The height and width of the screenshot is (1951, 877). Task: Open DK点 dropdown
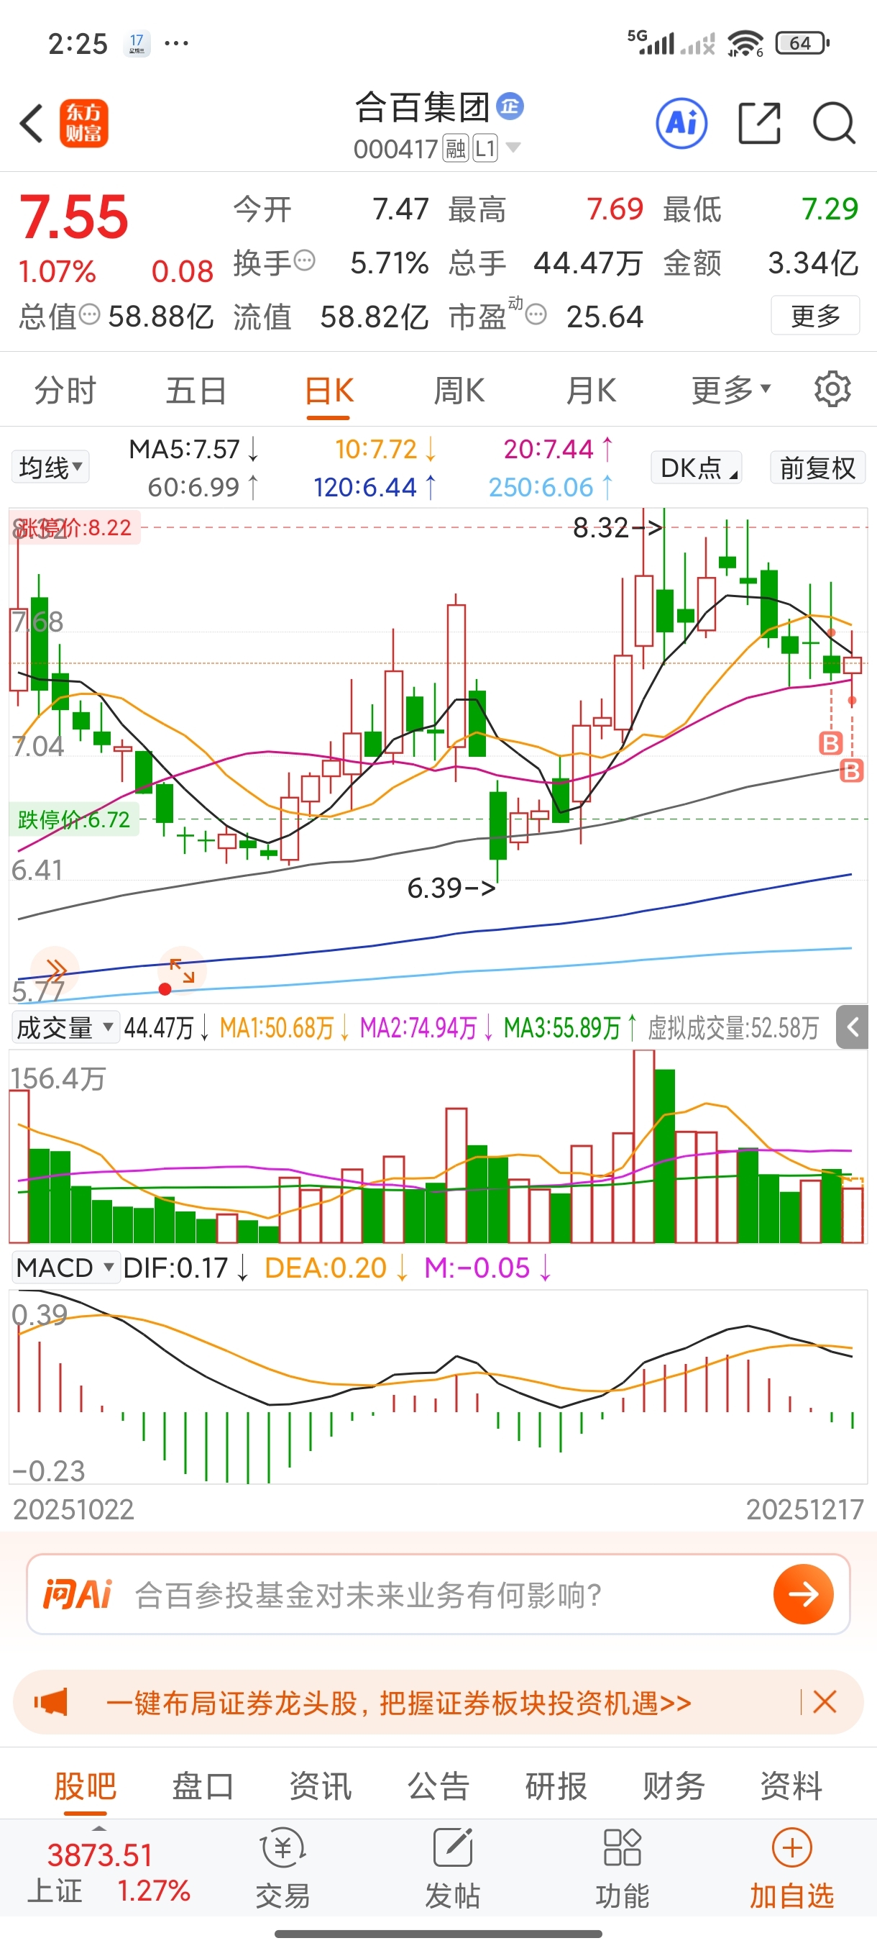(x=696, y=468)
